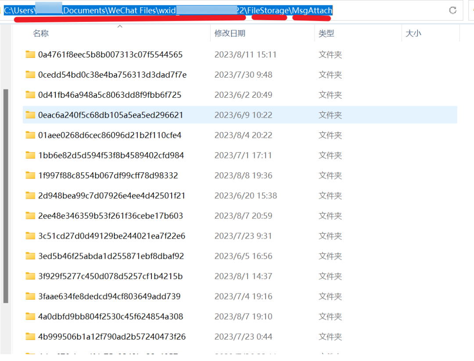Viewport: 474px width, 361px height.
Task: Select folder name 2ee48e346359b53f261f36cebe17b603
Action: point(111,216)
